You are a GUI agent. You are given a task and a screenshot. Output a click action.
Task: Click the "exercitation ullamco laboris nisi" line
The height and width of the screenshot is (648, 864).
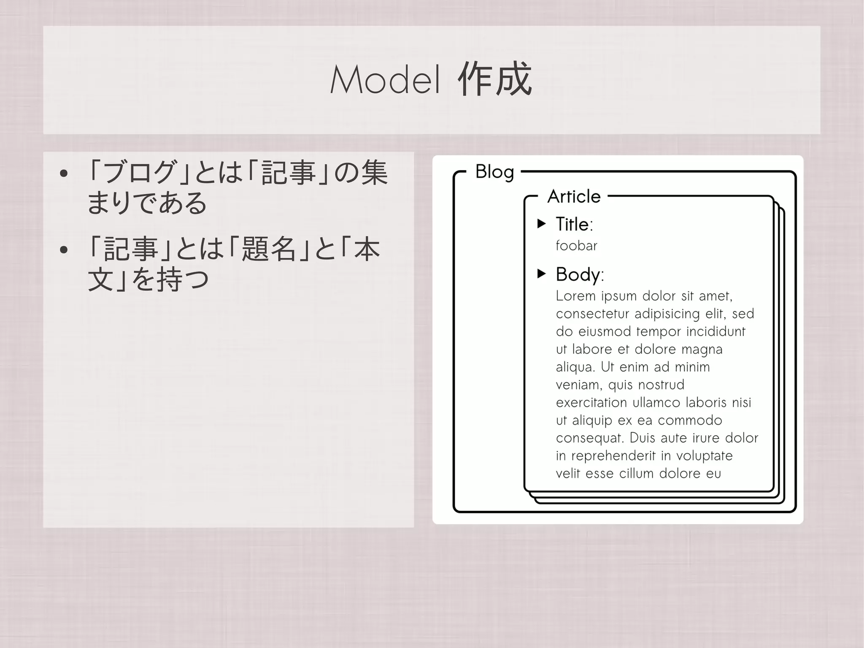[653, 402]
